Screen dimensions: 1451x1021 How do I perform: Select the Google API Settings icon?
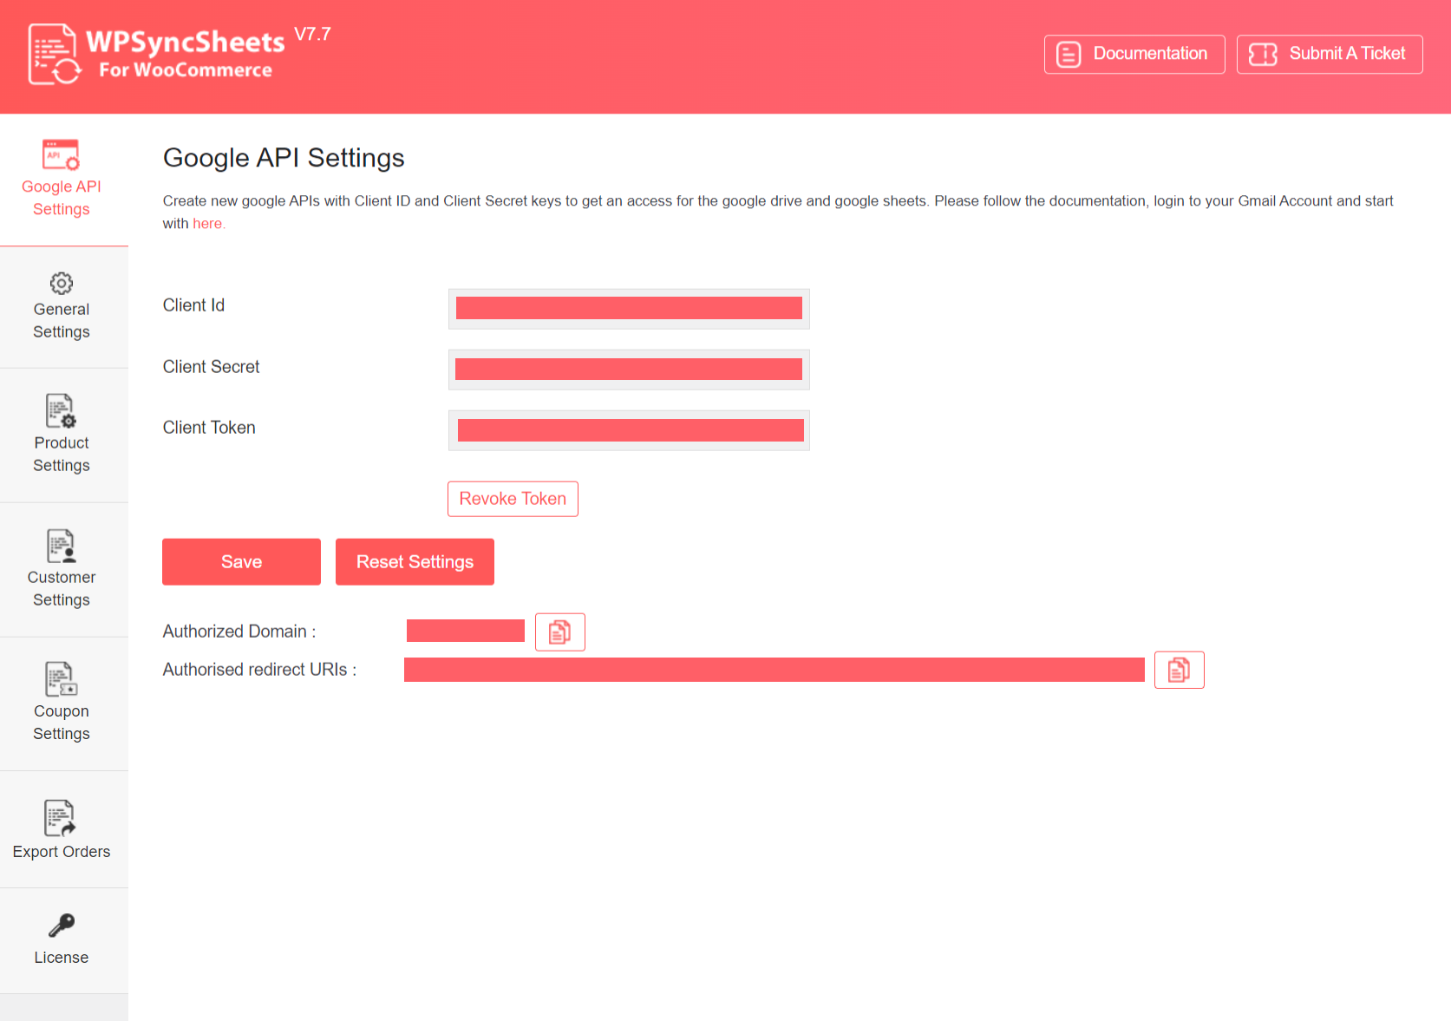[x=61, y=154]
